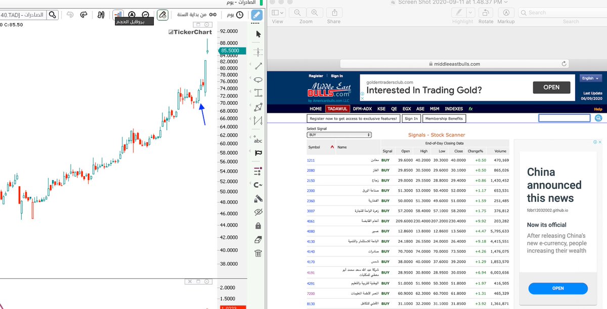The width and height of the screenshot is (607, 309).
Task: Click the blue OPEN button in China ad
Action: [x=558, y=288]
